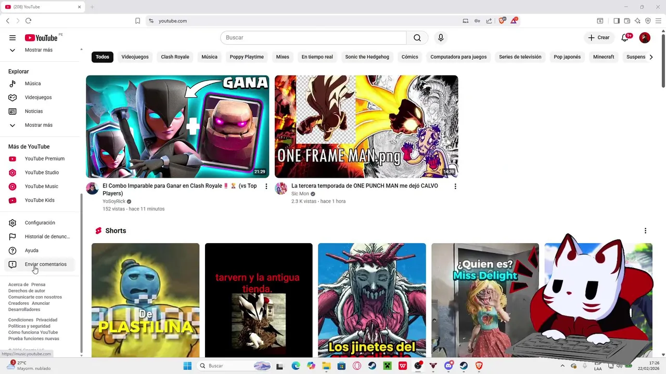Select the Clash Royale chip
666x374 pixels.
click(175, 57)
